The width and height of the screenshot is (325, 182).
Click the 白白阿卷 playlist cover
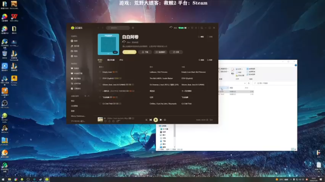coord(108,44)
